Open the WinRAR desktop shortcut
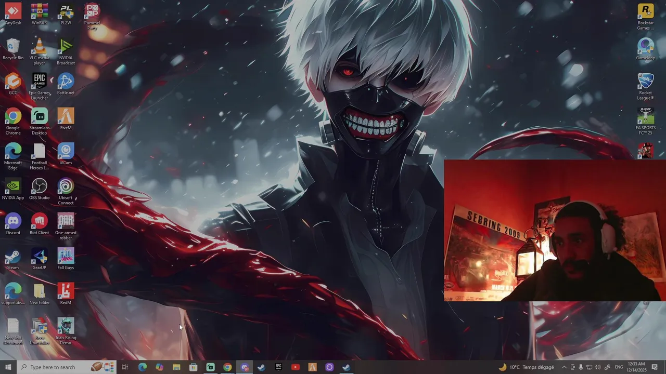This screenshot has width=666, height=374. pyautogui.click(x=40, y=14)
